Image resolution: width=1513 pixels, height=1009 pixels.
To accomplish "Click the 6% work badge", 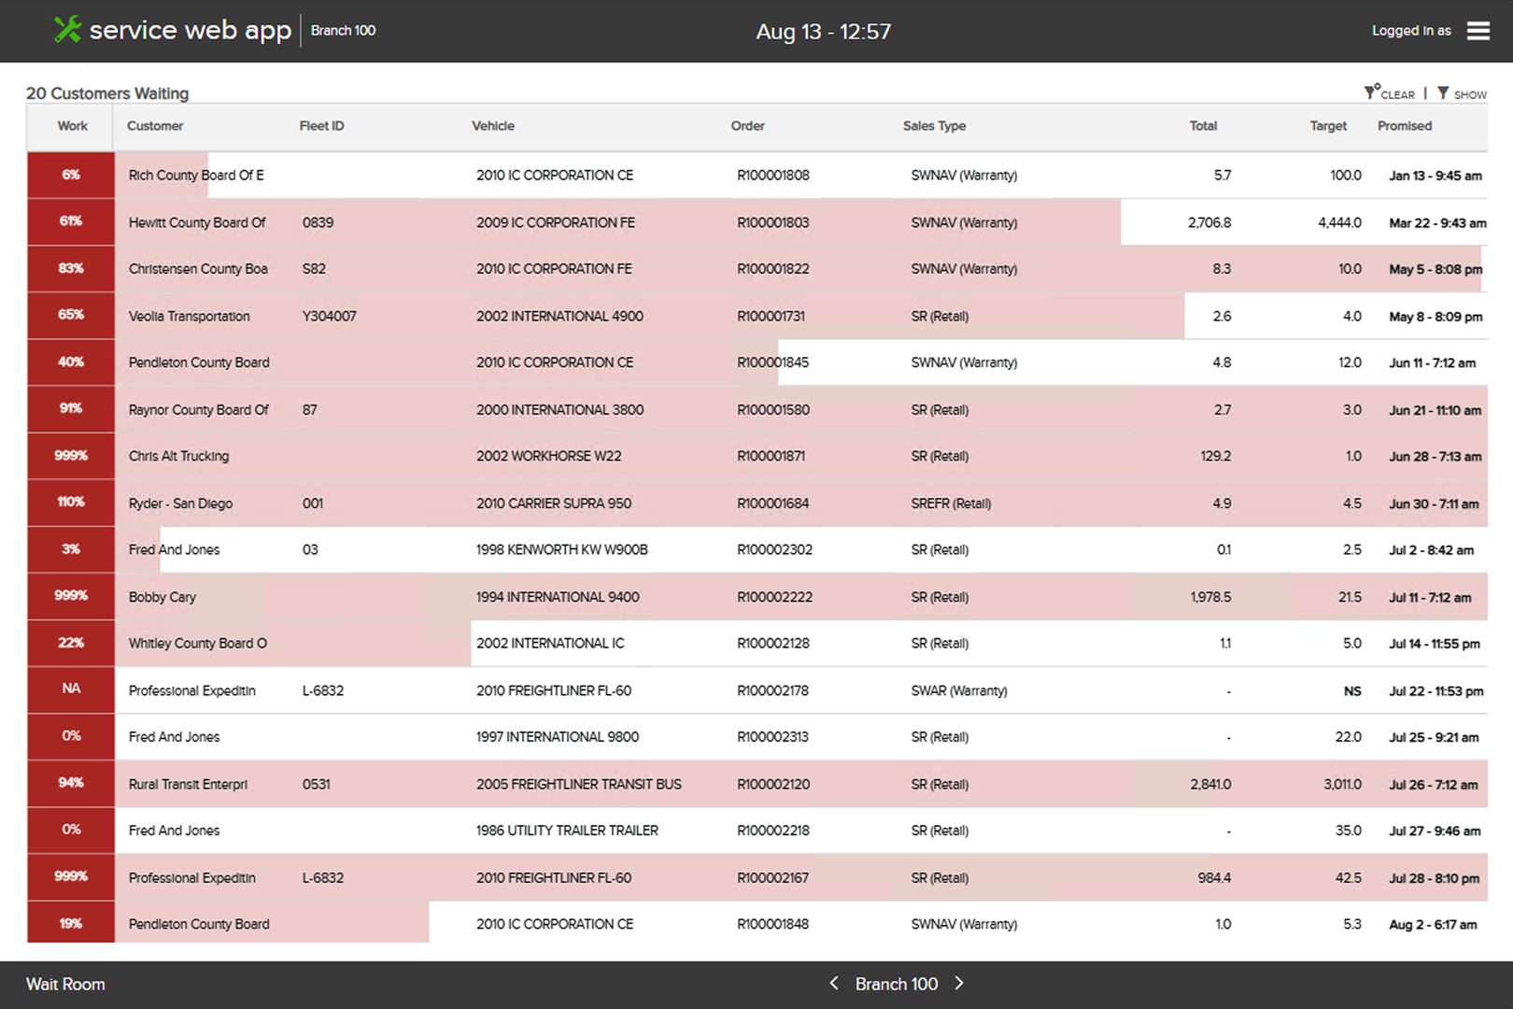I will (x=71, y=175).
